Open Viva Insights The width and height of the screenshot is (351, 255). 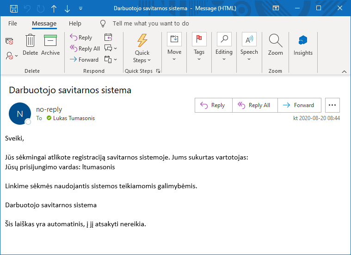click(303, 45)
